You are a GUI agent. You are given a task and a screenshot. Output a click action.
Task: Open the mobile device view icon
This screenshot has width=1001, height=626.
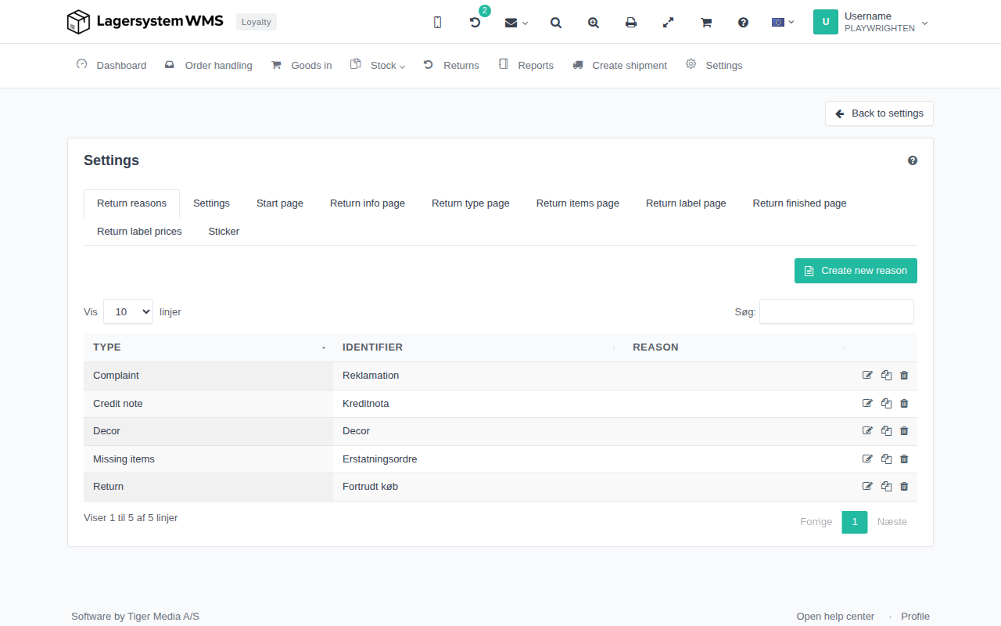(437, 23)
